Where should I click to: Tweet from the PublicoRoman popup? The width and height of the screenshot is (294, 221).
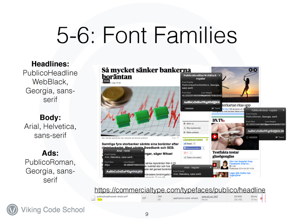280,137
